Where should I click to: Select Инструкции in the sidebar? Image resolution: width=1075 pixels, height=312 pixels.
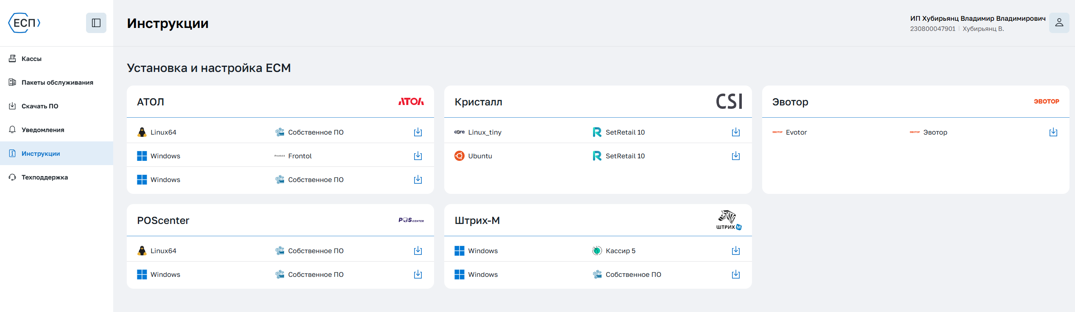coord(41,154)
